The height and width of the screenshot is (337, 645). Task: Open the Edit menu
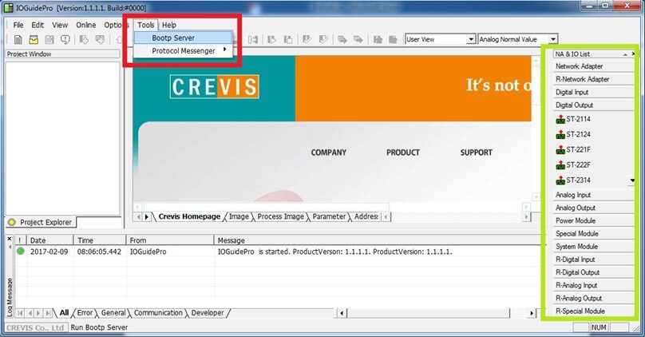(38, 25)
